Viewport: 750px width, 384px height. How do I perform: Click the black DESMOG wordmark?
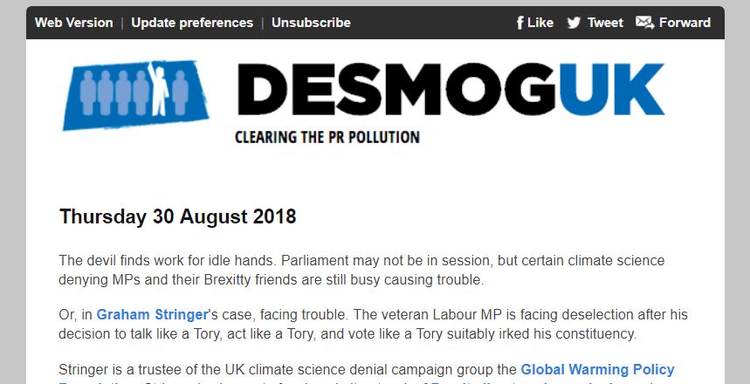(396, 89)
